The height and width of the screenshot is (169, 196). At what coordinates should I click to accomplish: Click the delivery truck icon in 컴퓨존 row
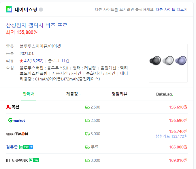tap(87, 147)
